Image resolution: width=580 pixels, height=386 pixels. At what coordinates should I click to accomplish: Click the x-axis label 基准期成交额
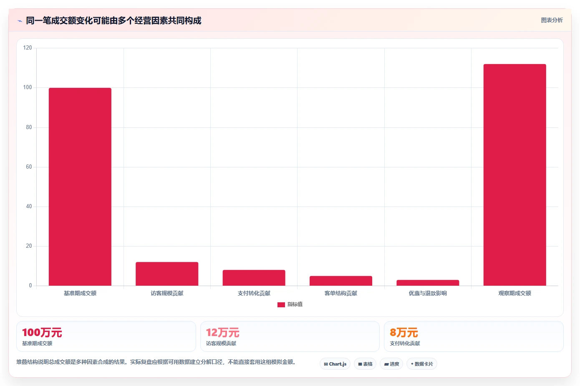coord(80,293)
